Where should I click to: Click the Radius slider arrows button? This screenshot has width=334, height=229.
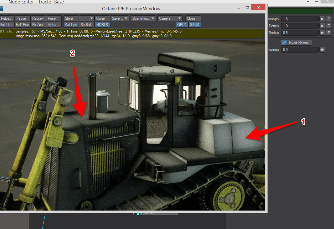pyautogui.click(x=322, y=33)
